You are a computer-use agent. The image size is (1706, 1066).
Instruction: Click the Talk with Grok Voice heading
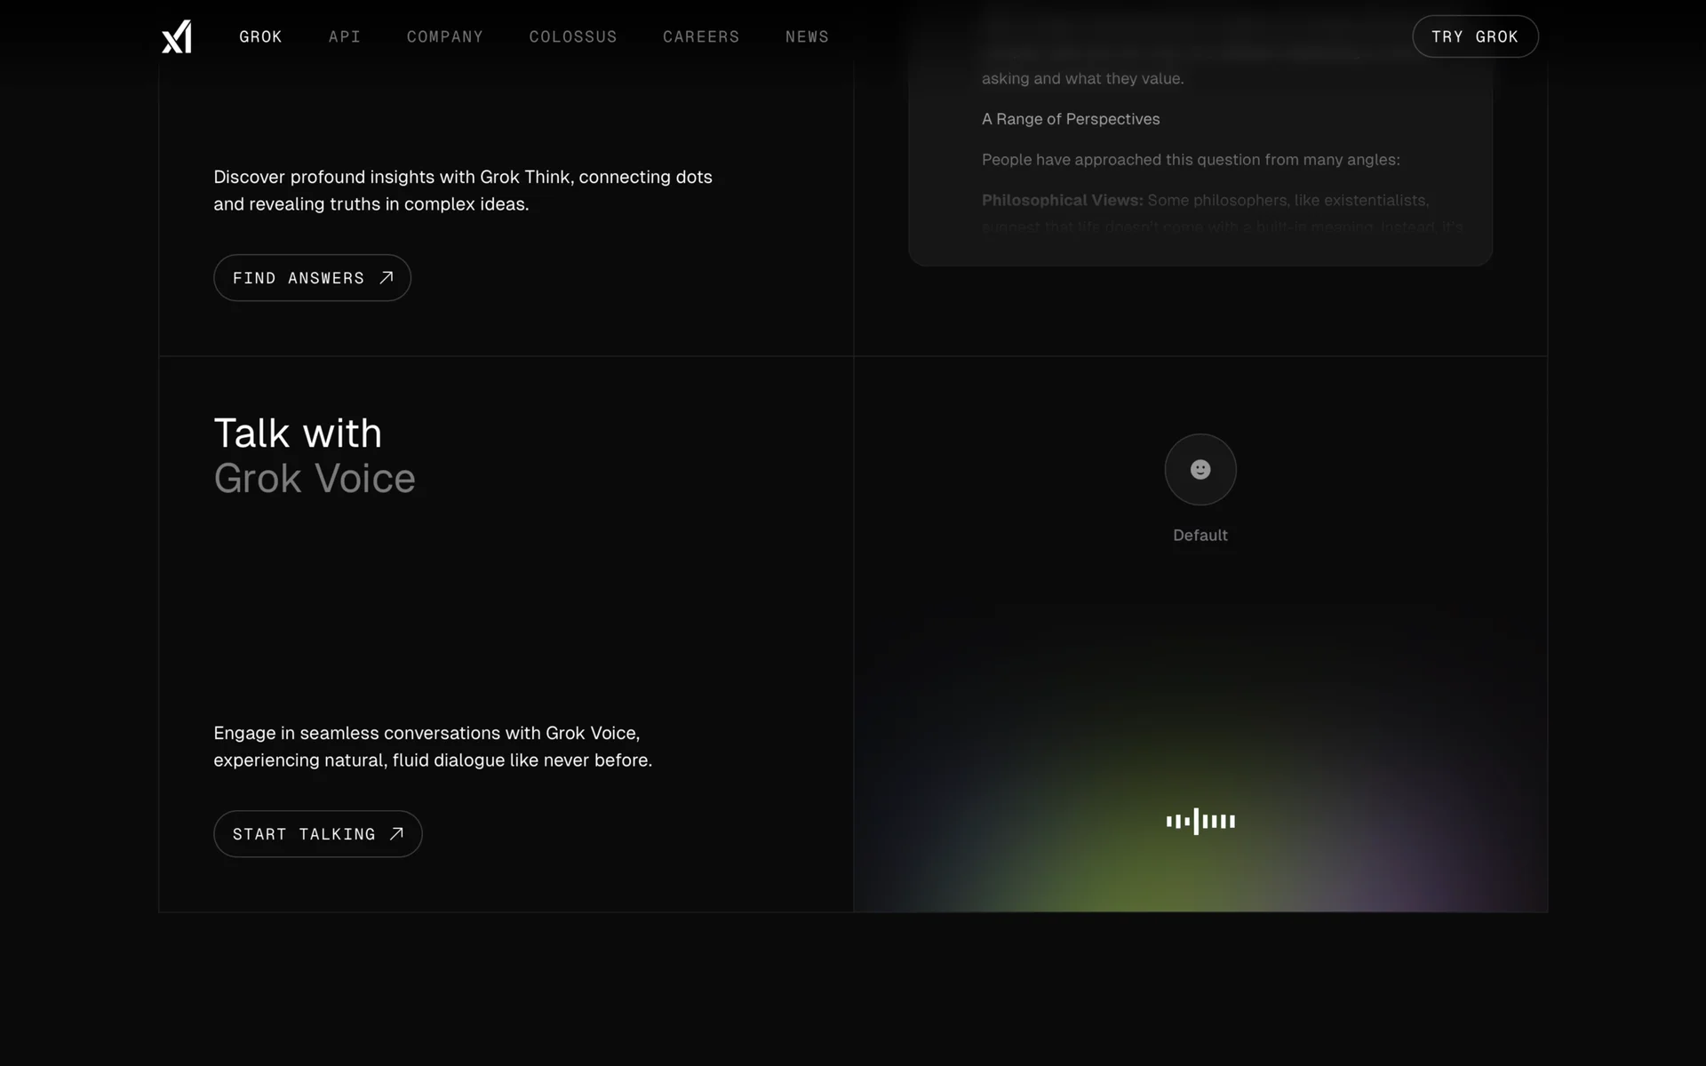(x=314, y=456)
